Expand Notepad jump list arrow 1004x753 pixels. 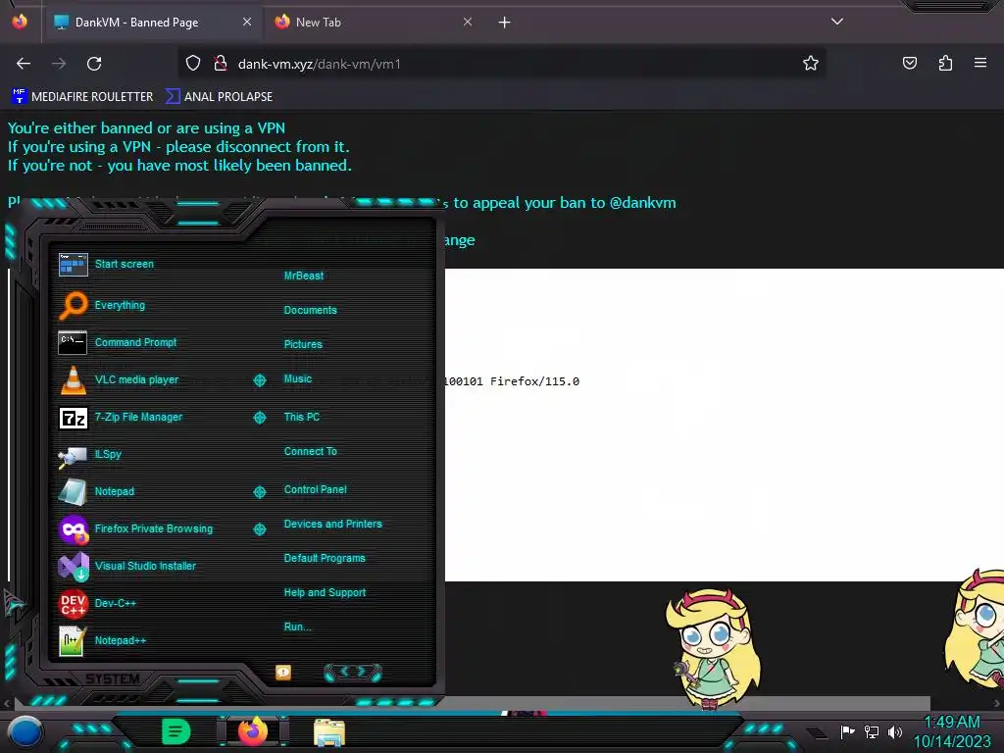pyautogui.click(x=259, y=492)
